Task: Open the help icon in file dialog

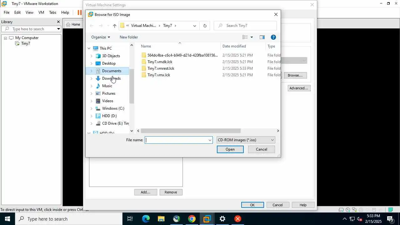Action: tap(273, 37)
